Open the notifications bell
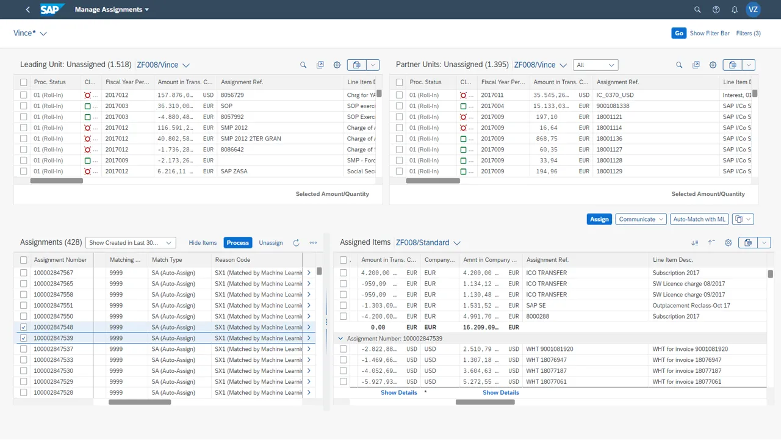This screenshot has height=440, width=781. (735, 10)
